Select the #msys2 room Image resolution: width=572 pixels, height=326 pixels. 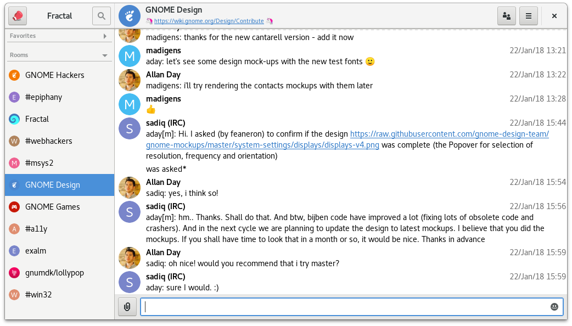[x=59, y=162]
